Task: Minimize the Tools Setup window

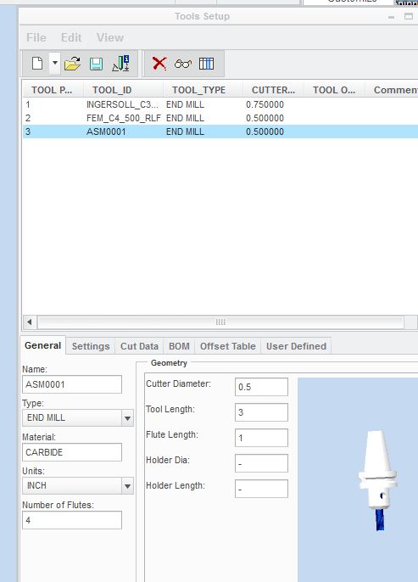Action: pos(392,17)
